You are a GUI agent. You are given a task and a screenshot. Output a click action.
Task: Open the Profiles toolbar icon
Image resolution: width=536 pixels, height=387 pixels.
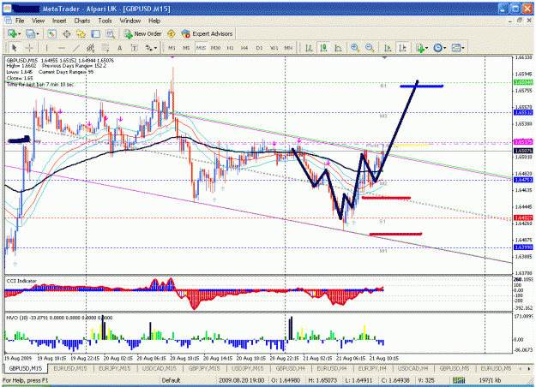click(x=30, y=33)
